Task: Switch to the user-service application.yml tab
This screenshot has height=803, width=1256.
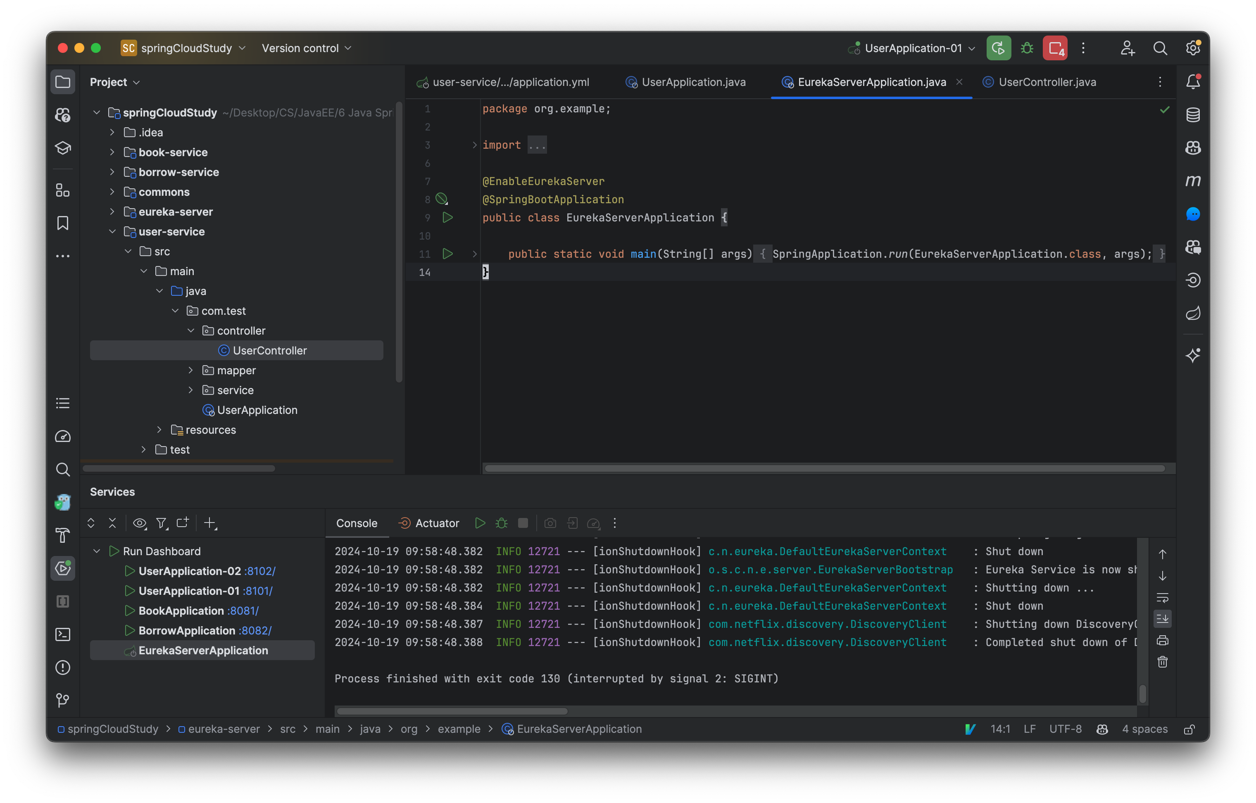Action: (503, 82)
